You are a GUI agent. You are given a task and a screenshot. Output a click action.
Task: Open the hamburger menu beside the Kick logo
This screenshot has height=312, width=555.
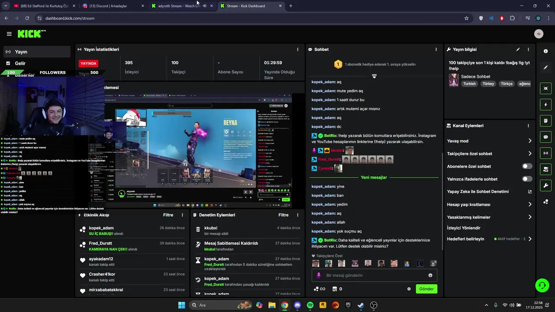9,34
